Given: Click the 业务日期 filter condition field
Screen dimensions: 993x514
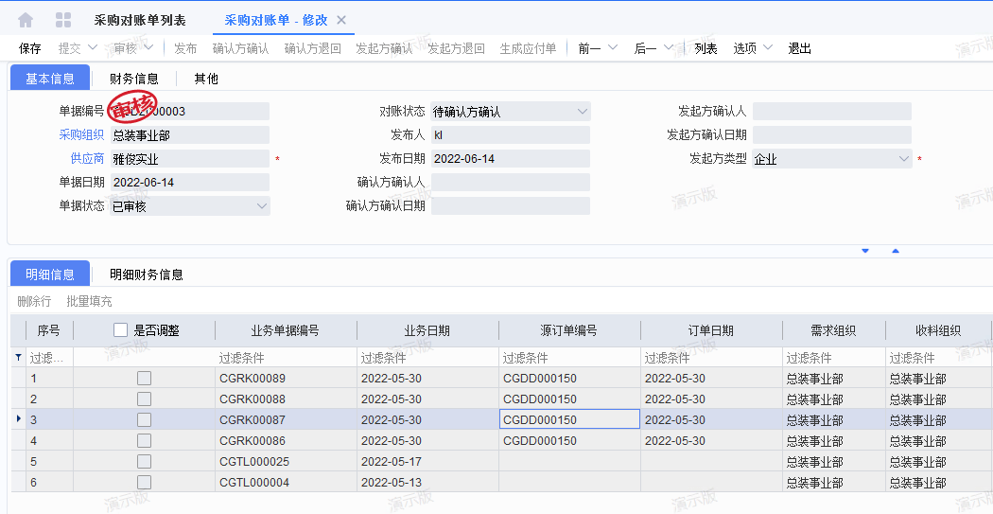Looking at the screenshot, I should click(427, 358).
